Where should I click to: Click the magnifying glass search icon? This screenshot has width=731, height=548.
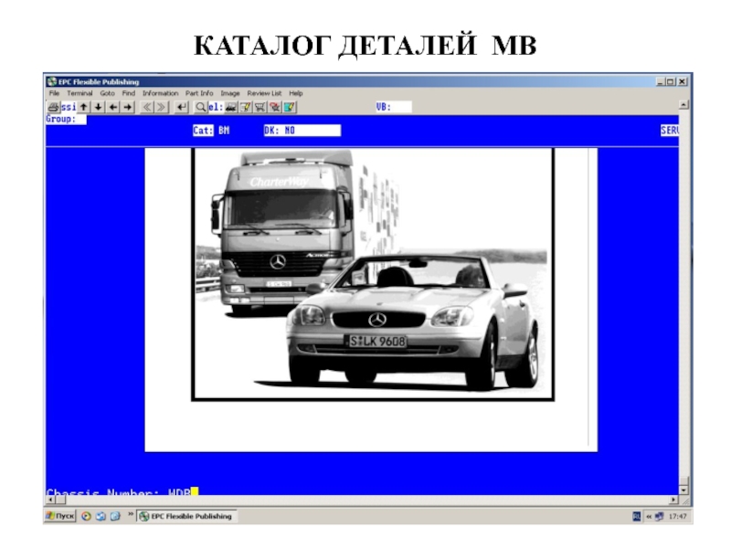point(200,107)
